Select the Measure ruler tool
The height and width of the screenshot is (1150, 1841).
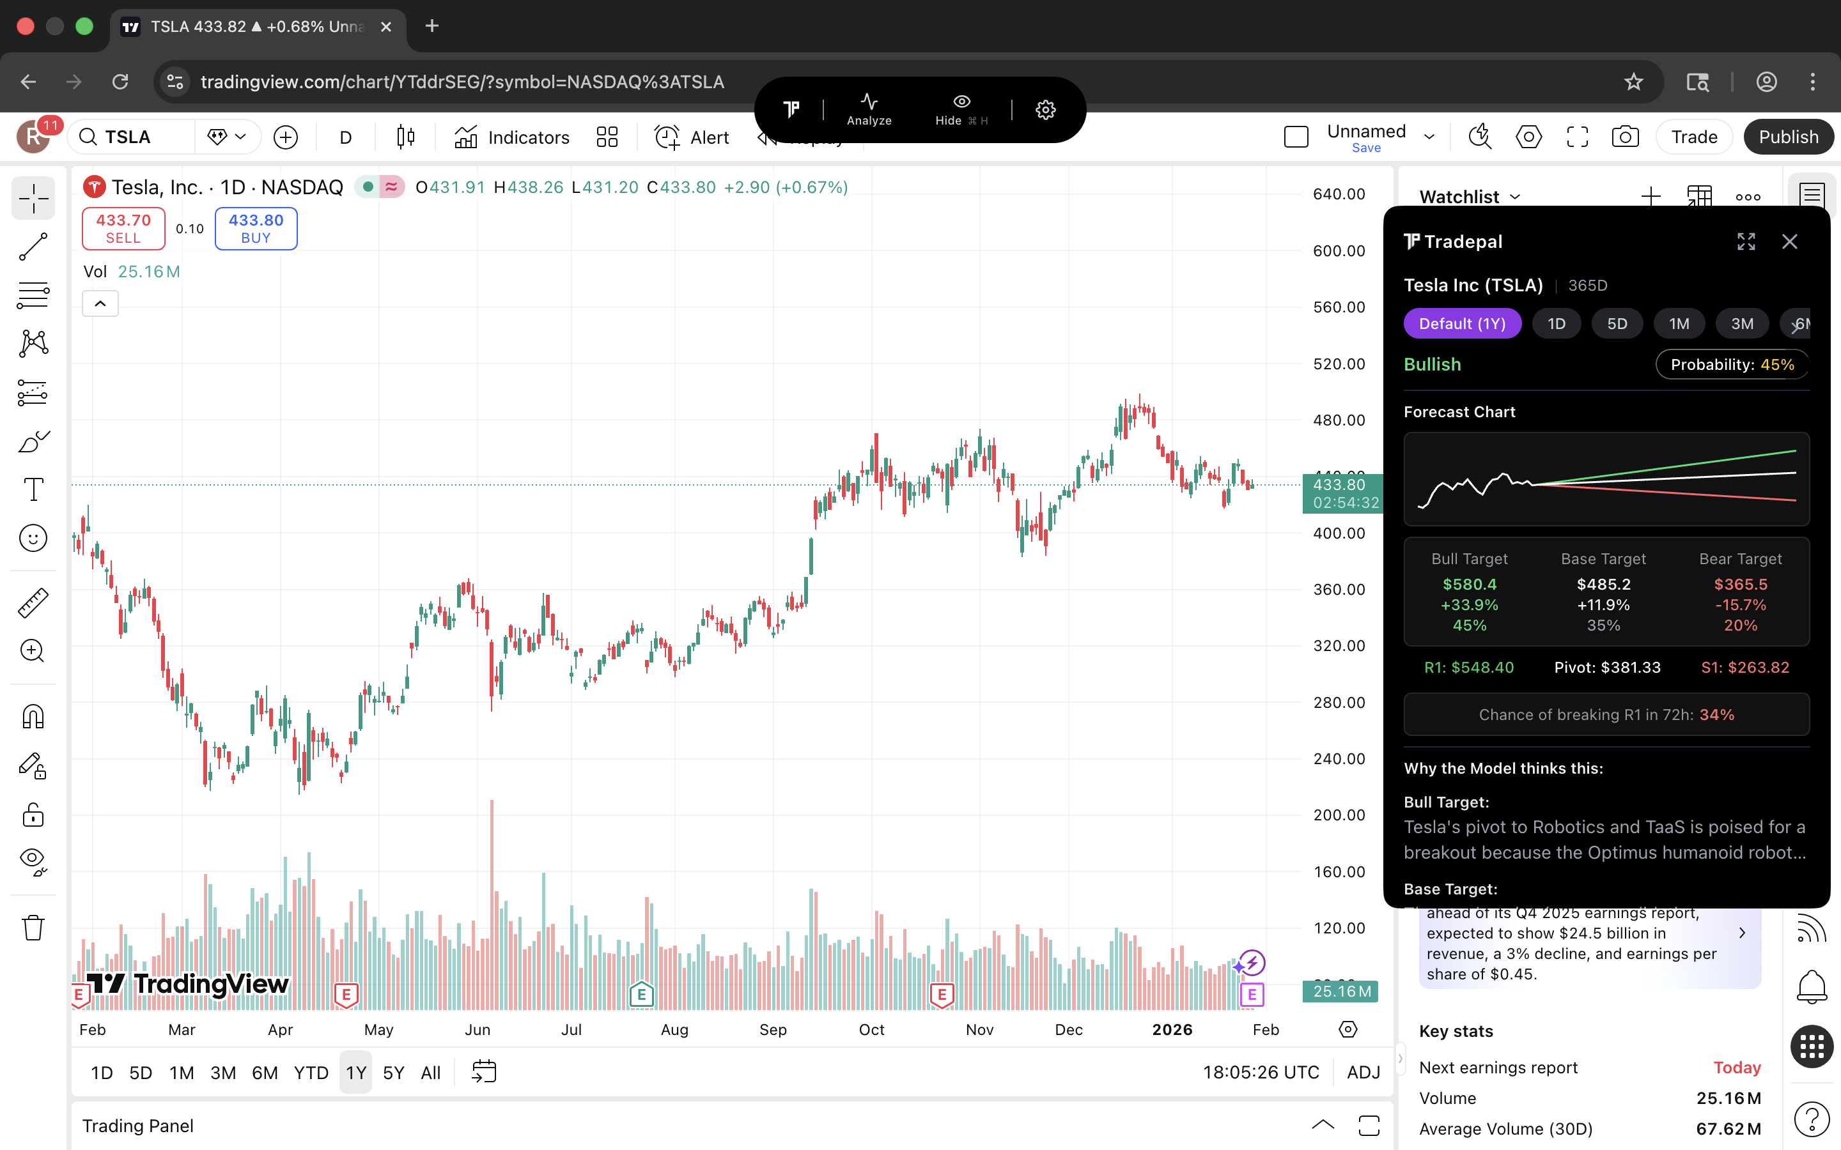pos(33,602)
